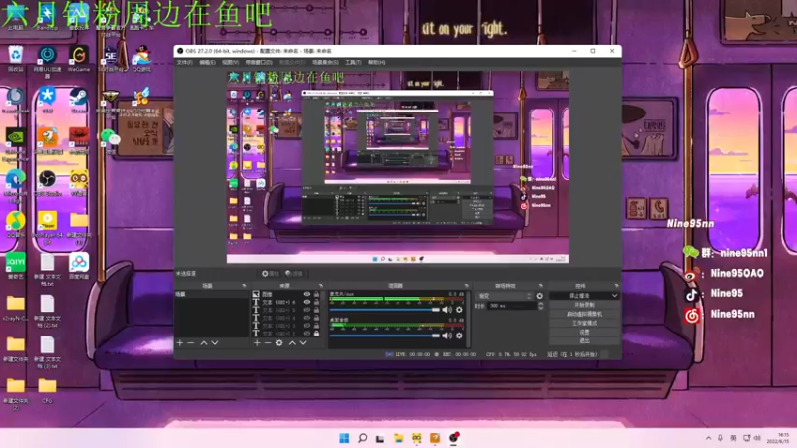Viewport: 797px width, 448px height.
Task: Open 桌面音频 audio settings gear
Action: pyautogui.click(x=459, y=336)
